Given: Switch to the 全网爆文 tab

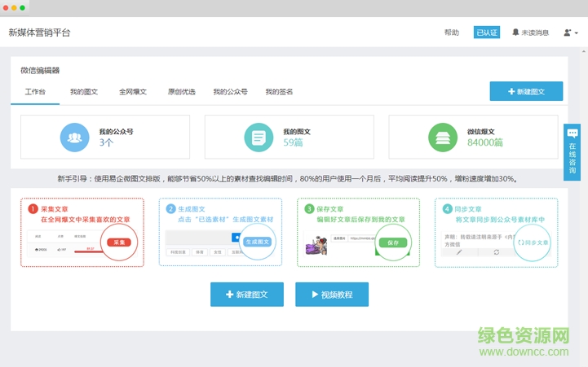Looking at the screenshot, I should (x=133, y=92).
